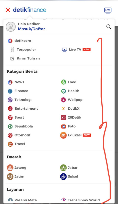Screen dimensions: 118x204
Task: Tap the Wolipop icon
Action: click(x=63, y=100)
